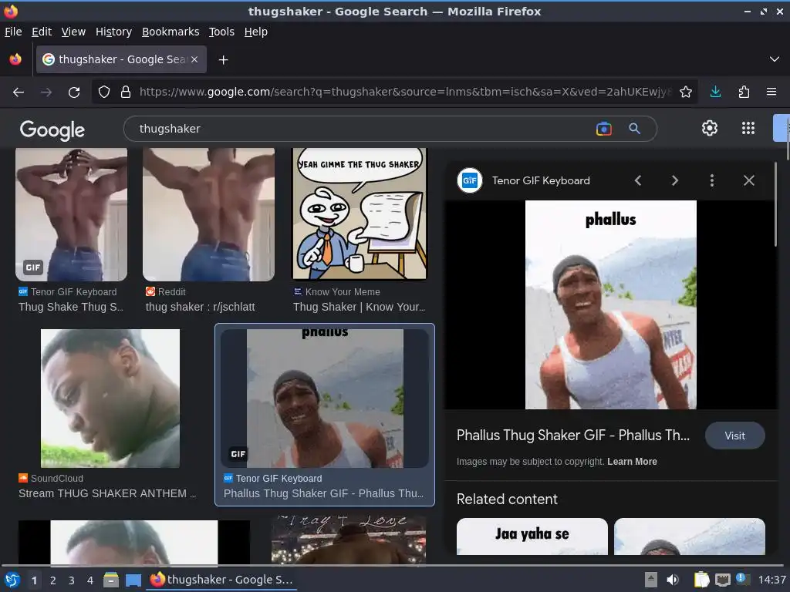Screen dimensions: 790x592
Task: Close the image preview panel
Action: 748,180
